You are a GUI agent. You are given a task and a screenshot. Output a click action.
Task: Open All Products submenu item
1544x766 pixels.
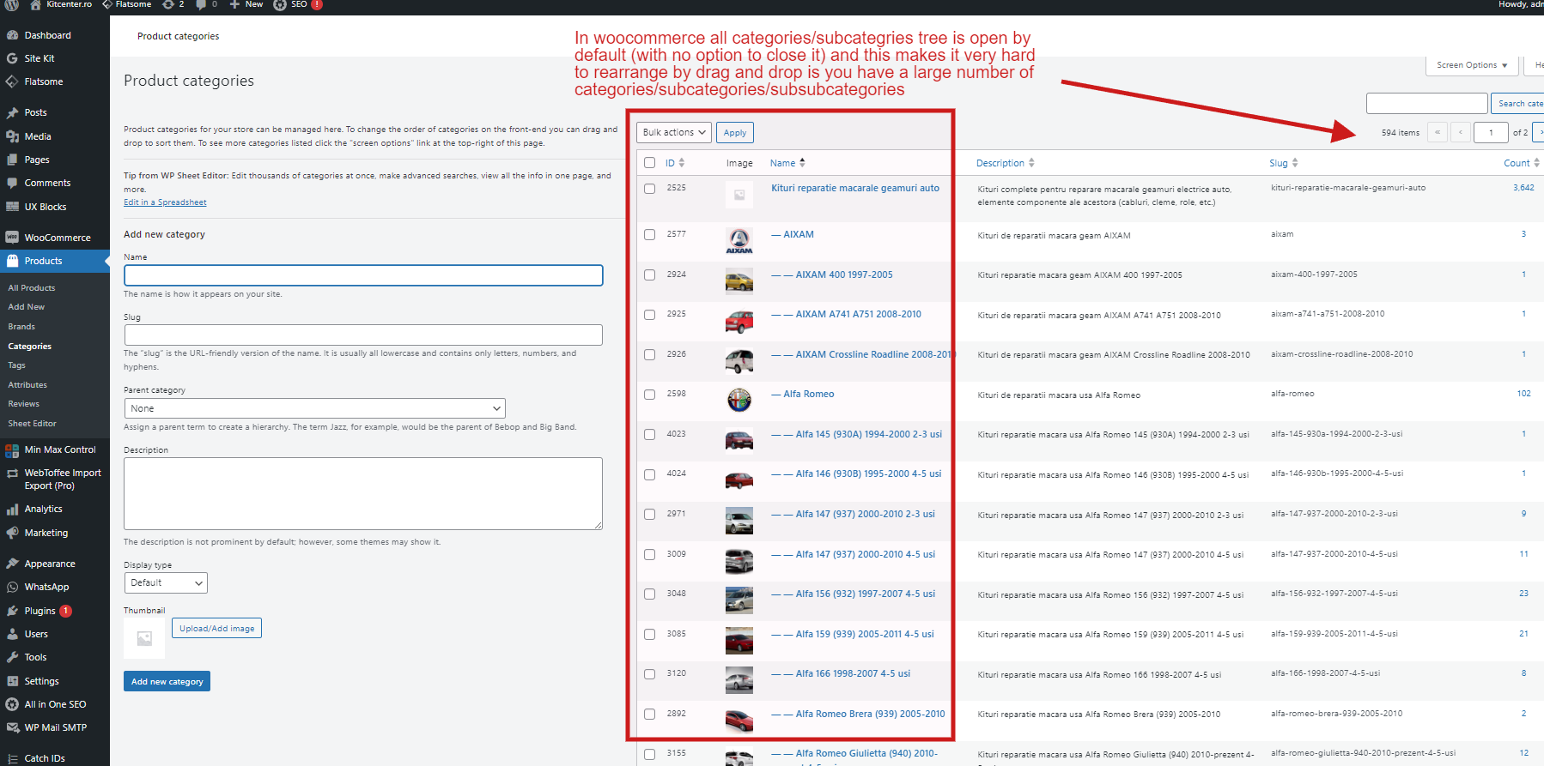(32, 288)
